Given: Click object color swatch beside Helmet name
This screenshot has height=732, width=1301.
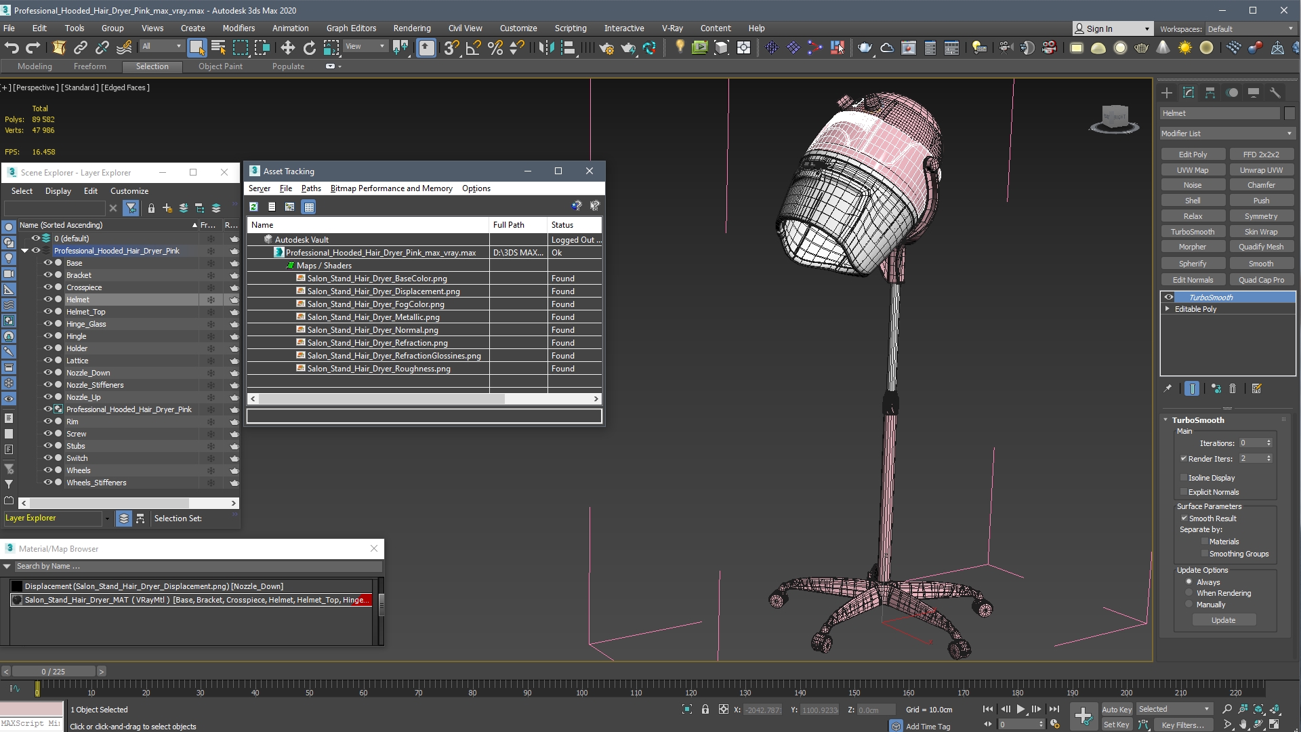Looking at the screenshot, I should pyautogui.click(x=1289, y=113).
